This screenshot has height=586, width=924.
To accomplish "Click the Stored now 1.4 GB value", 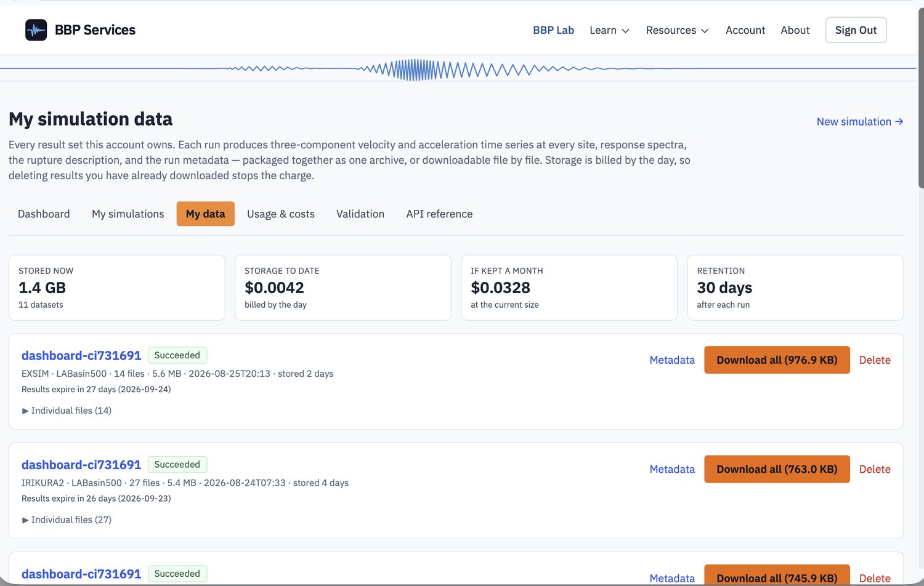I will click(42, 287).
